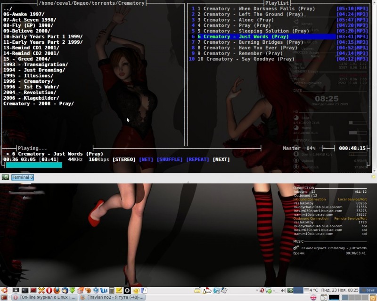The width and height of the screenshot is (377, 301).
Task: Open the '15 - Greed 2004/' folder
Action: (27, 59)
